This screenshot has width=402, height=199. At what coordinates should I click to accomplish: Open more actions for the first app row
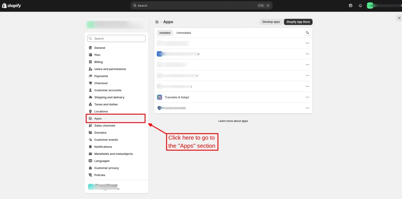click(307, 43)
